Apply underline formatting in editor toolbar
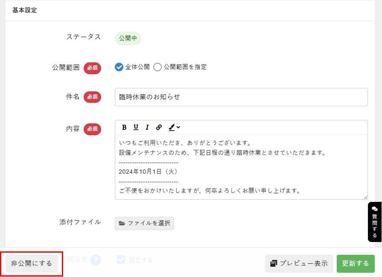382x277 pixels. [136, 127]
